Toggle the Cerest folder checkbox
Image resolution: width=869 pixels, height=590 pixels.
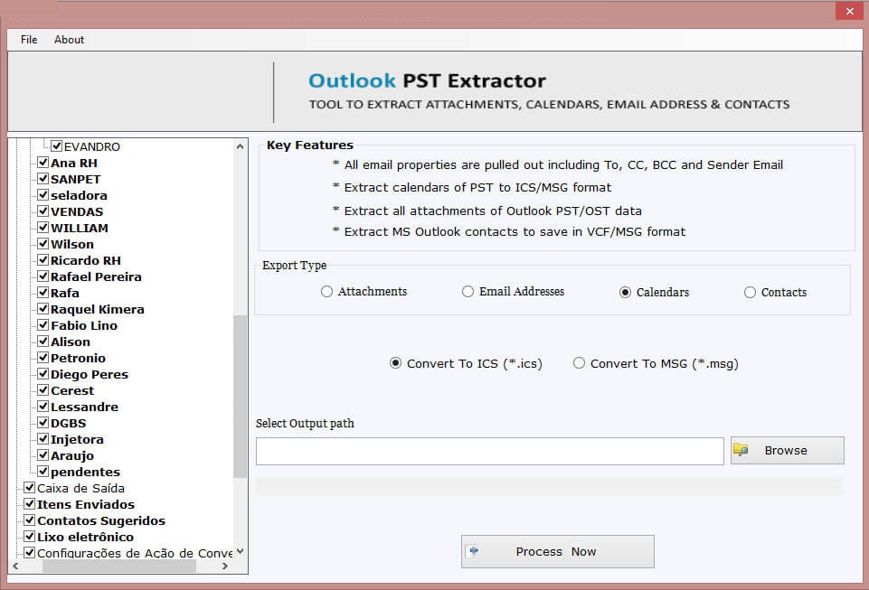(43, 390)
